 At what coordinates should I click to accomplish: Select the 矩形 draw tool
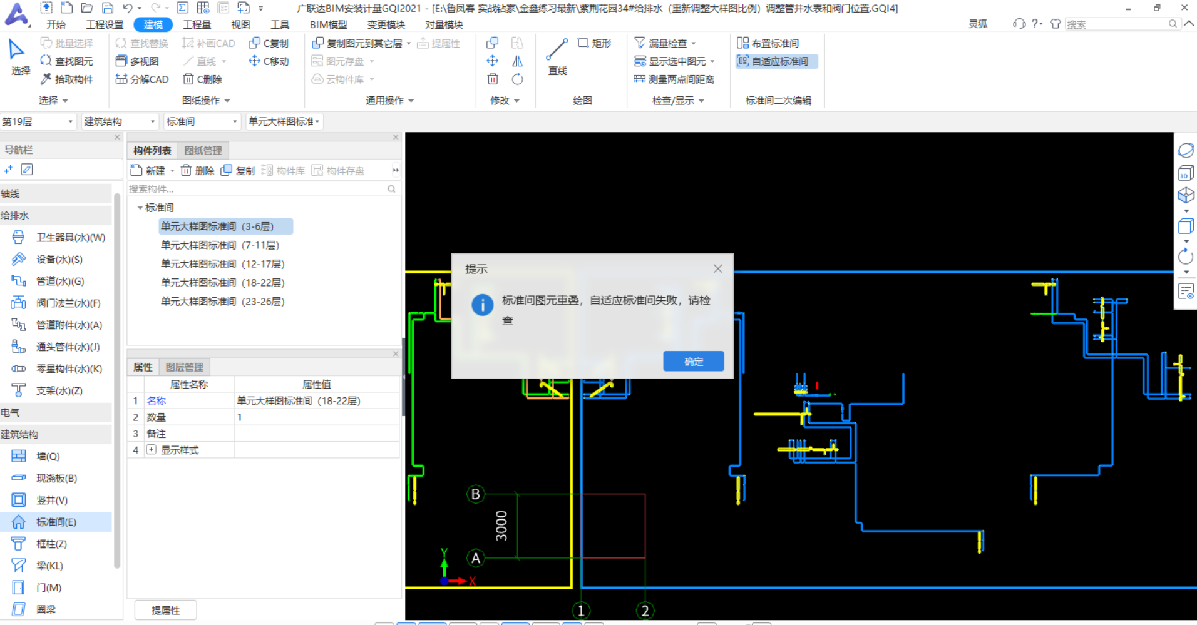[x=594, y=43]
